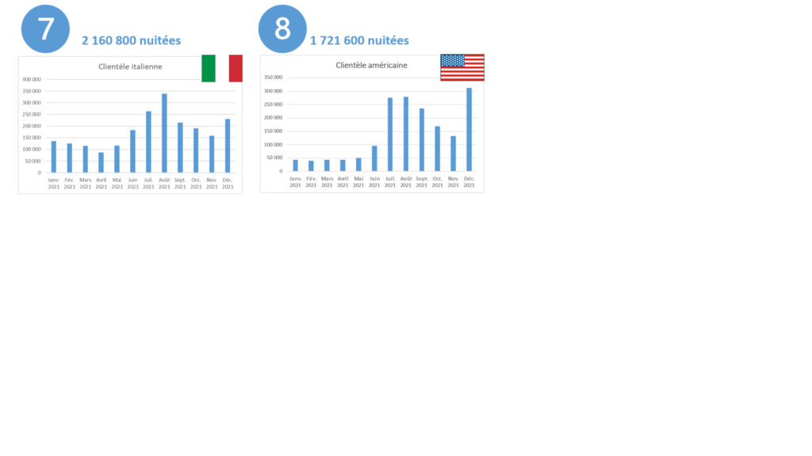Select the Déc. 2021 bar in American chart

click(x=469, y=129)
